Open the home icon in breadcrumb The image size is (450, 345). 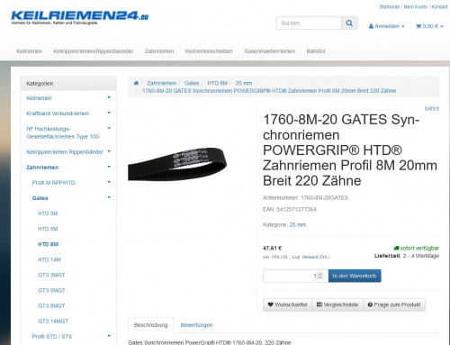136,83
